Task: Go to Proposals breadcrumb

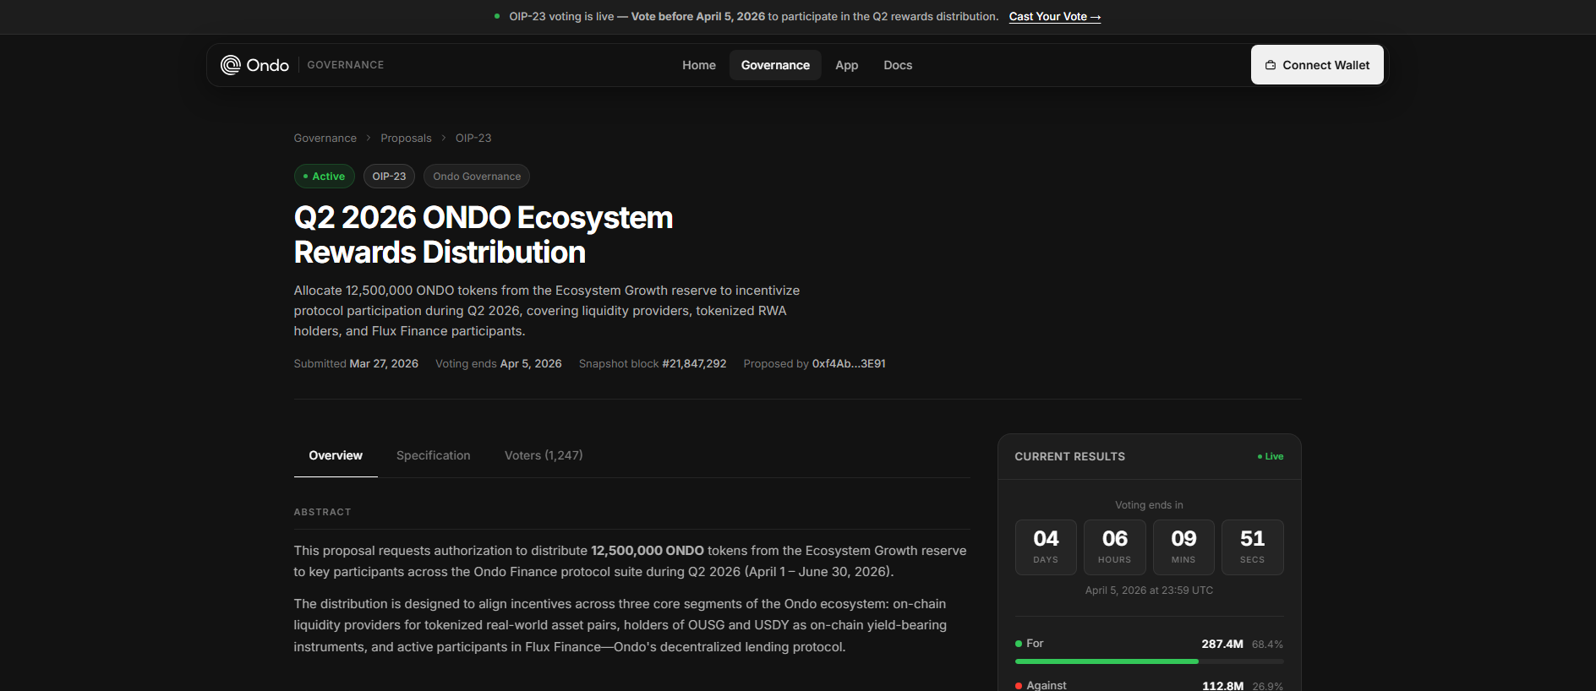Action: coord(406,138)
